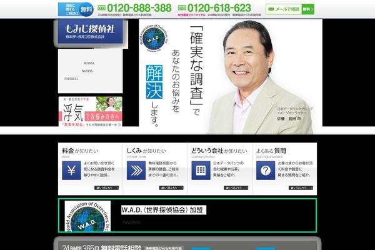375x250 pixels.
Task: Click the mail envelope icon in メールで相談
Action: click(x=271, y=9)
